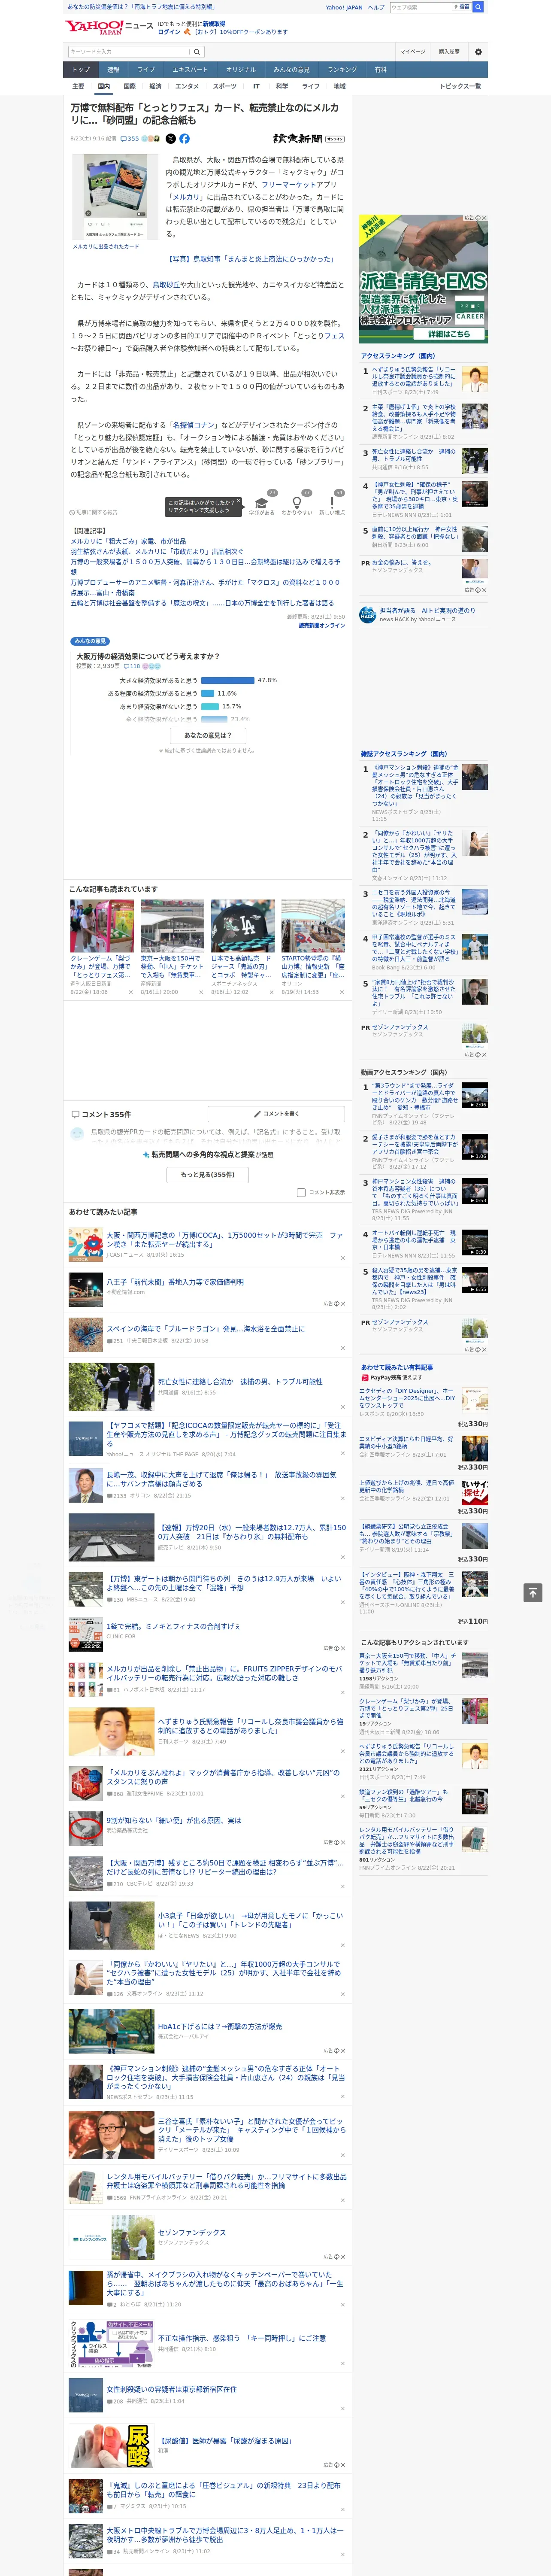551x2576 pixels.
Task: Select the スポーツ category
Action: pyautogui.click(x=224, y=86)
